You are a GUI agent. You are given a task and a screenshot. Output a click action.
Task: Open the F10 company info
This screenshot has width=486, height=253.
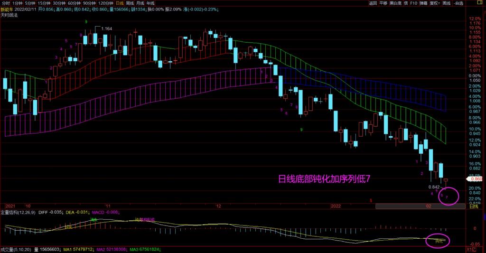click(x=413, y=3)
